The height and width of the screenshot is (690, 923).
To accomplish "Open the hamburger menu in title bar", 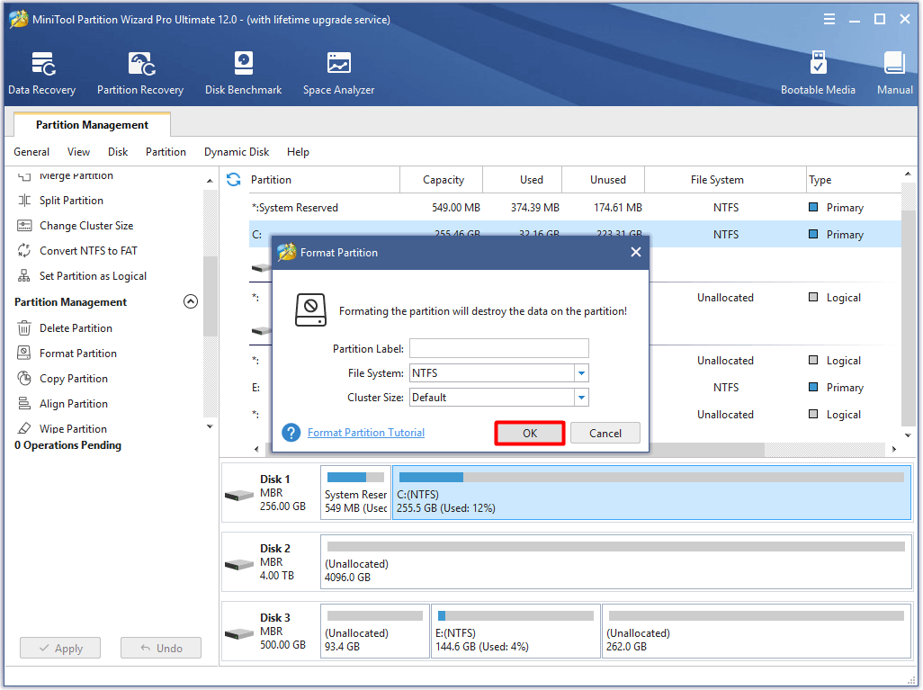I will 829,20.
